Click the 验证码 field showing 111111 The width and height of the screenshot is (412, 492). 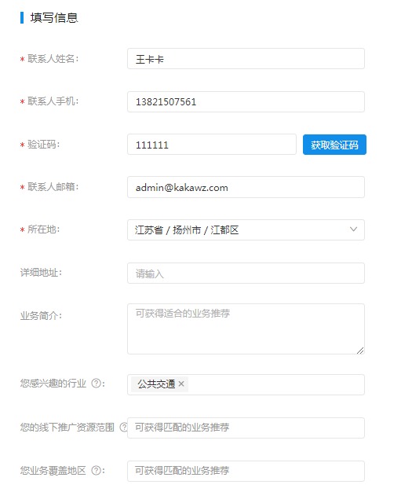tap(212, 145)
